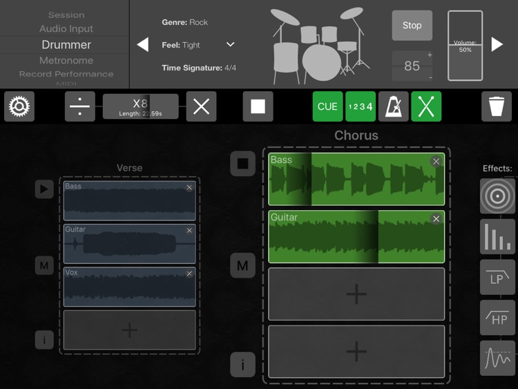The image size is (518, 389).
Task: Stop all playback with the toolbar square button
Action: click(x=258, y=106)
